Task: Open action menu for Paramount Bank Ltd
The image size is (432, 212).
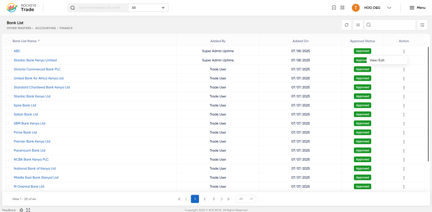Action: [404, 151]
